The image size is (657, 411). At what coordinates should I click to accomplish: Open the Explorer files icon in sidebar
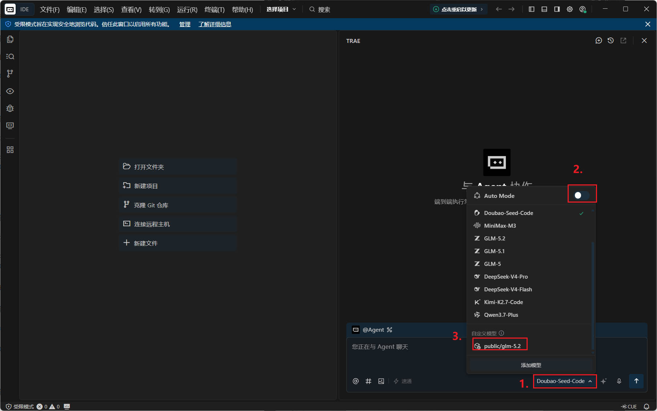tap(10, 39)
